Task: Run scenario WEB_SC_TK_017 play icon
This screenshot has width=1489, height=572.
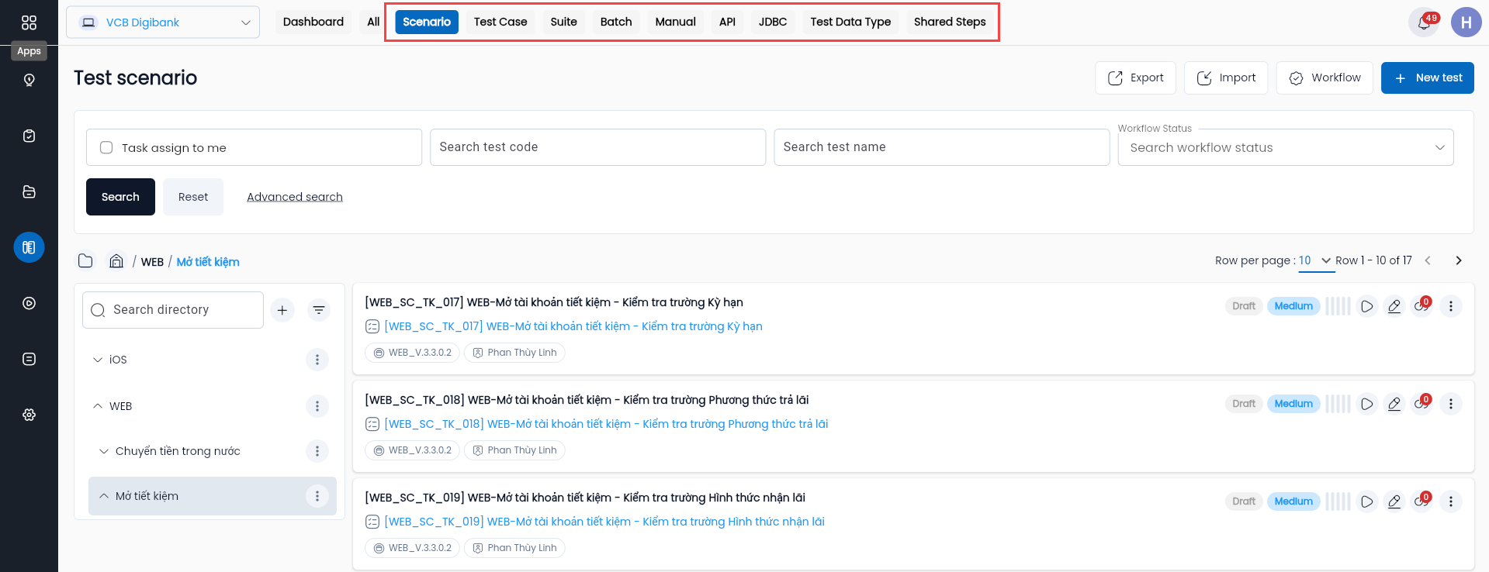Action: coord(1367,306)
